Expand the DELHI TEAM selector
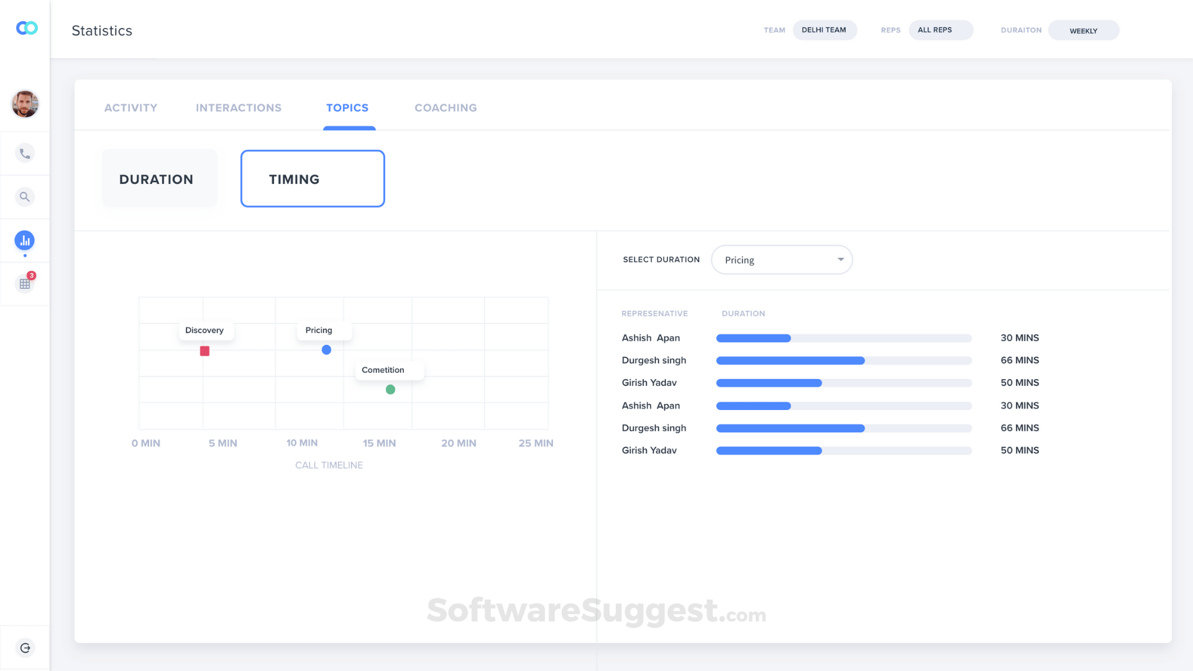Viewport: 1193px width, 671px height. [825, 30]
